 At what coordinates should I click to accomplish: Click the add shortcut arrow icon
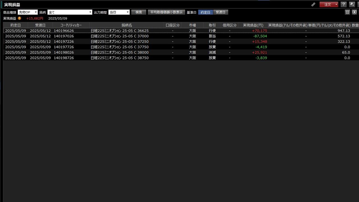(352, 4)
